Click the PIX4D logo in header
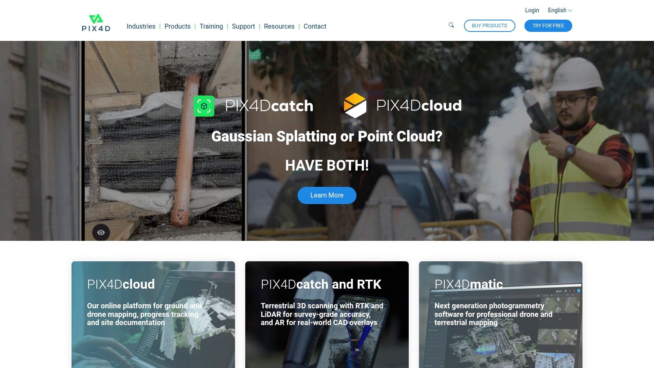Screen dimensions: 654x368 (96, 23)
